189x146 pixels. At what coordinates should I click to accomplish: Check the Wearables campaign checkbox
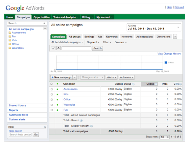(x=52, y=105)
